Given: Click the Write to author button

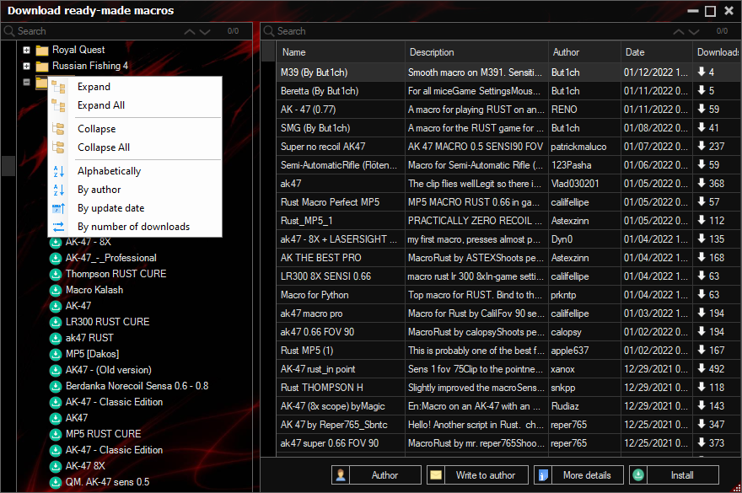Looking at the screenshot, I should pyautogui.click(x=477, y=475).
